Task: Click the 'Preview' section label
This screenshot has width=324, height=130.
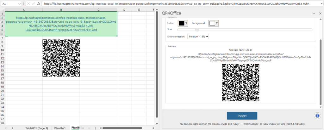Action: (x=172, y=46)
